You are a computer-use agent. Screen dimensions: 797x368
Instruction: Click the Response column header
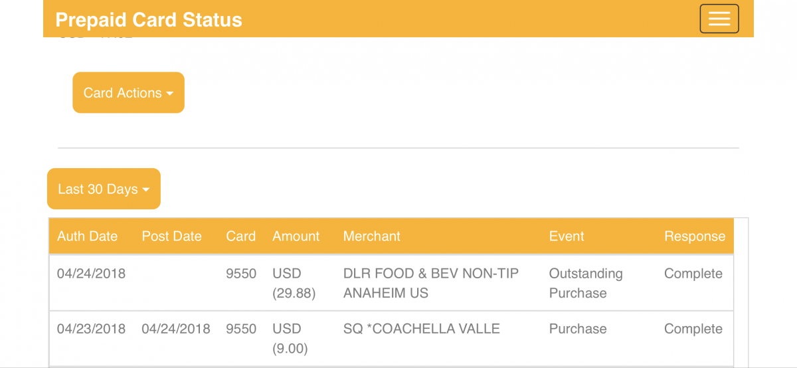pyautogui.click(x=694, y=236)
